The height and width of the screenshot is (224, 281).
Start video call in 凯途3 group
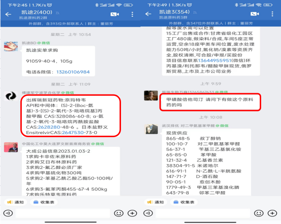point(255,14)
